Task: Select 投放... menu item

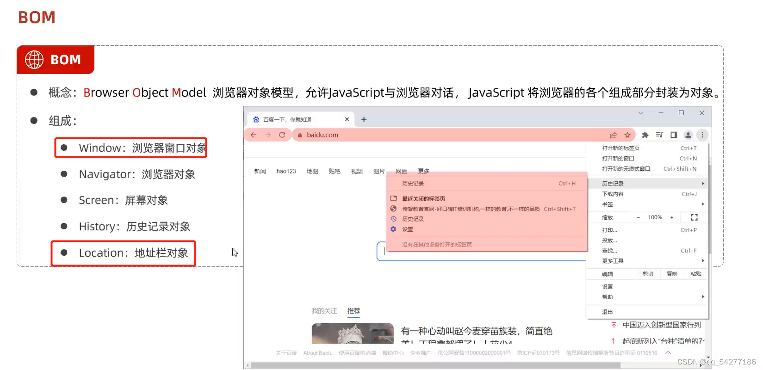Action: (x=647, y=240)
